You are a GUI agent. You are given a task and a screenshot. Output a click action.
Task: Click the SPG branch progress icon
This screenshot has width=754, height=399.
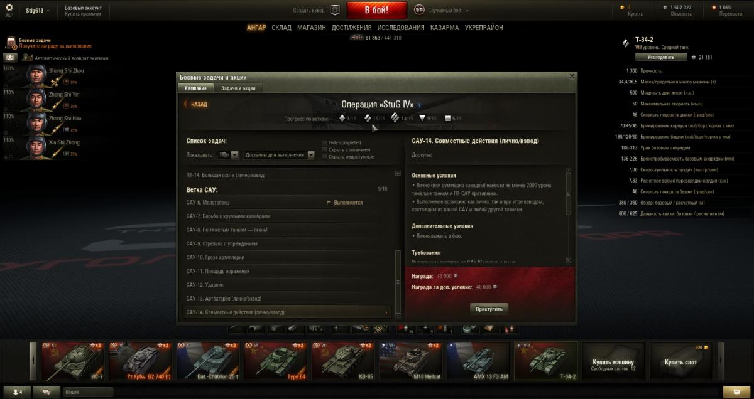pyautogui.click(x=447, y=118)
